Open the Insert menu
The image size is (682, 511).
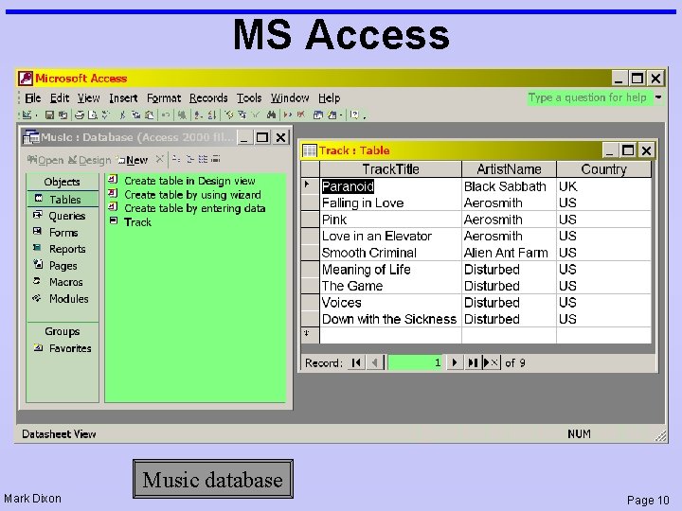pyautogui.click(x=123, y=98)
